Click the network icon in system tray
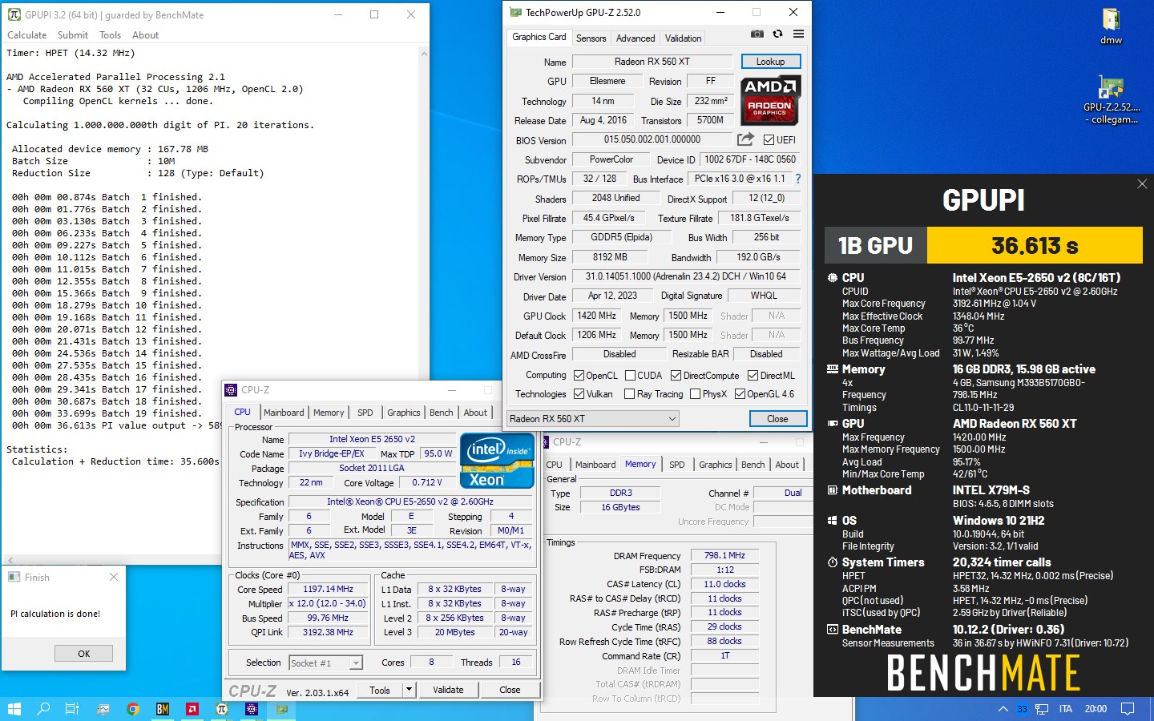The image size is (1154, 721). (x=1042, y=709)
